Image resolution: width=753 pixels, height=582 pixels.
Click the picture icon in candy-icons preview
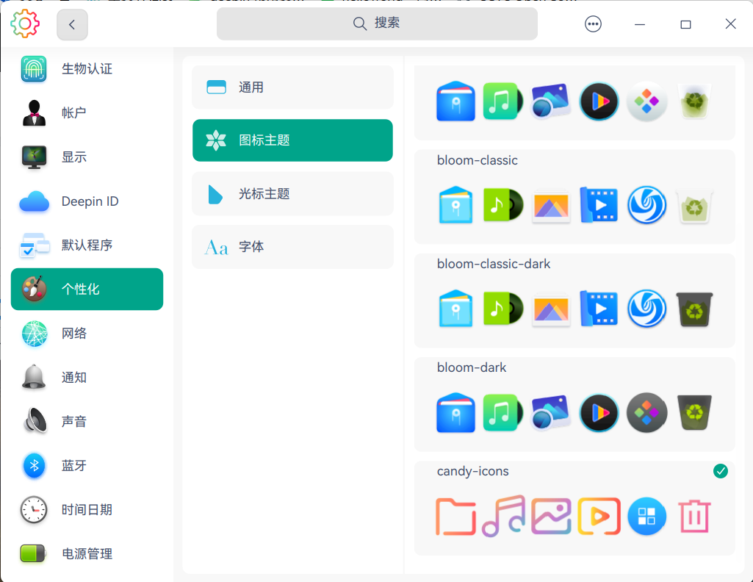click(551, 517)
